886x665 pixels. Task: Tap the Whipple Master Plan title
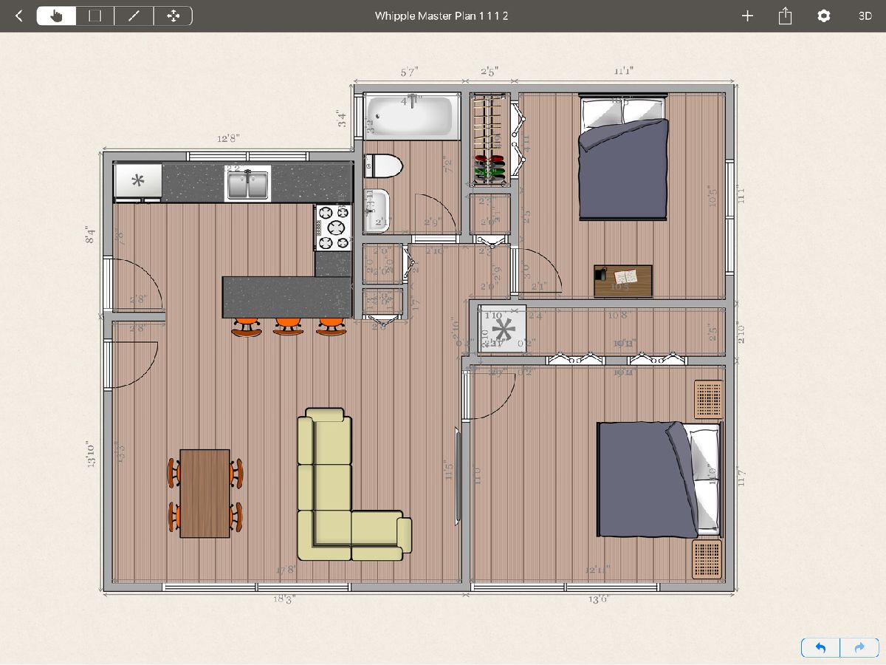click(442, 16)
